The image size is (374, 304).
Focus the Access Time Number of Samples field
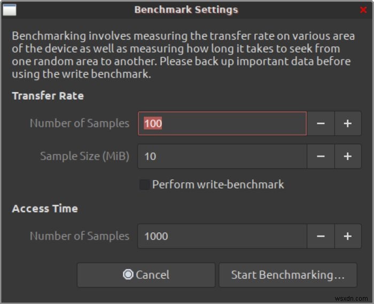point(222,236)
